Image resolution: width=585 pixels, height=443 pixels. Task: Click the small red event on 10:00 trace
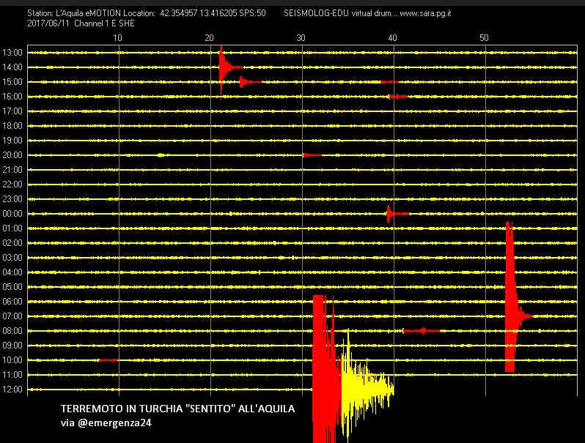(x=108, y=360)
